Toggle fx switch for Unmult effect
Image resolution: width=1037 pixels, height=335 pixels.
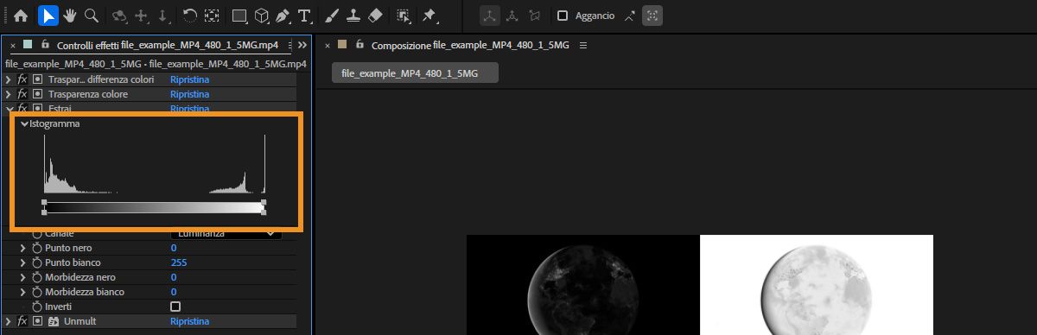click(x=22, y=321)
